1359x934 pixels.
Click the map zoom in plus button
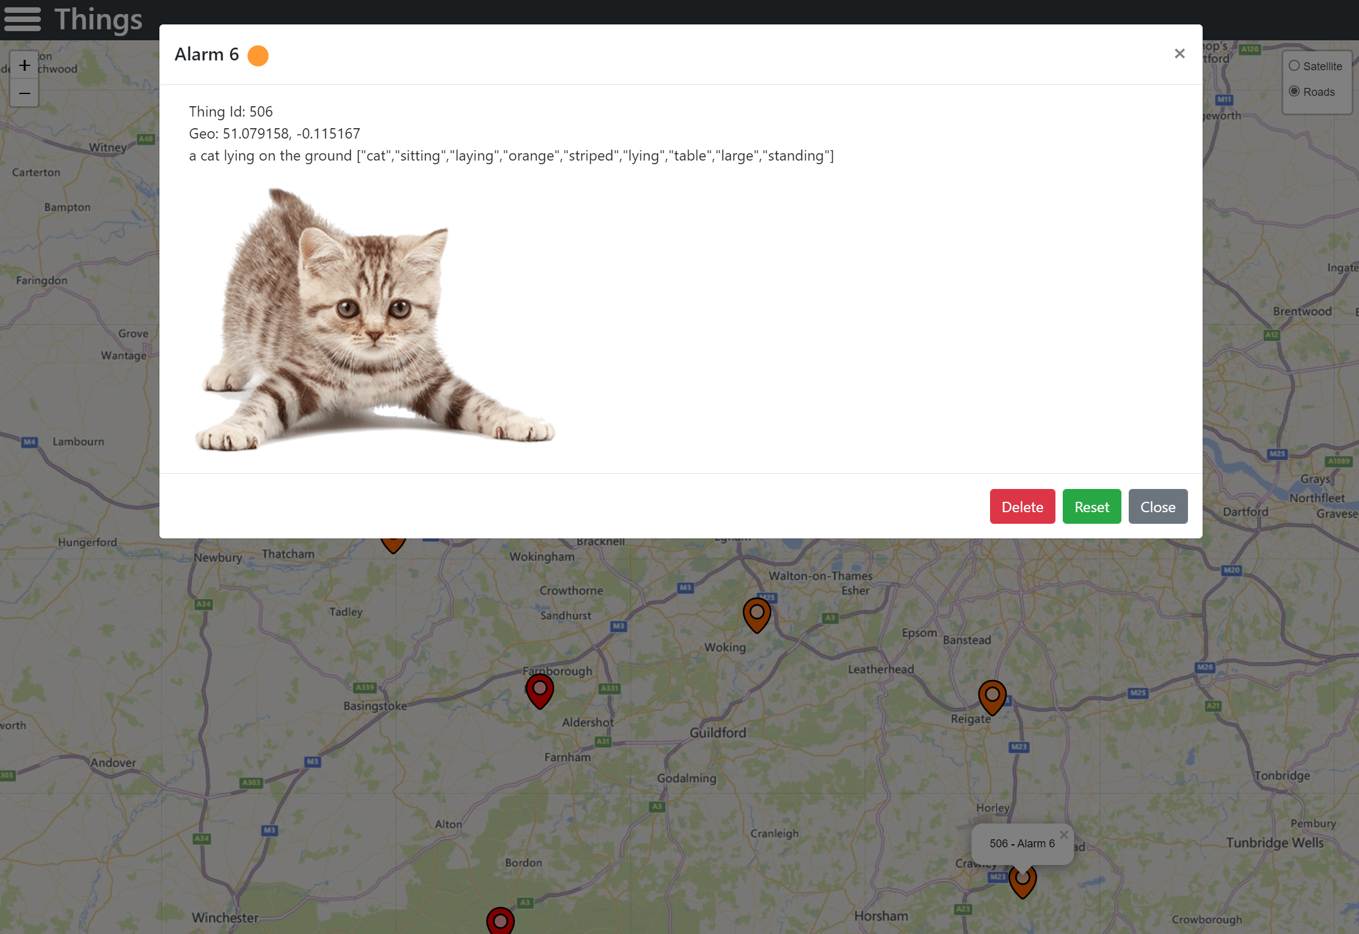coord(24,65)
